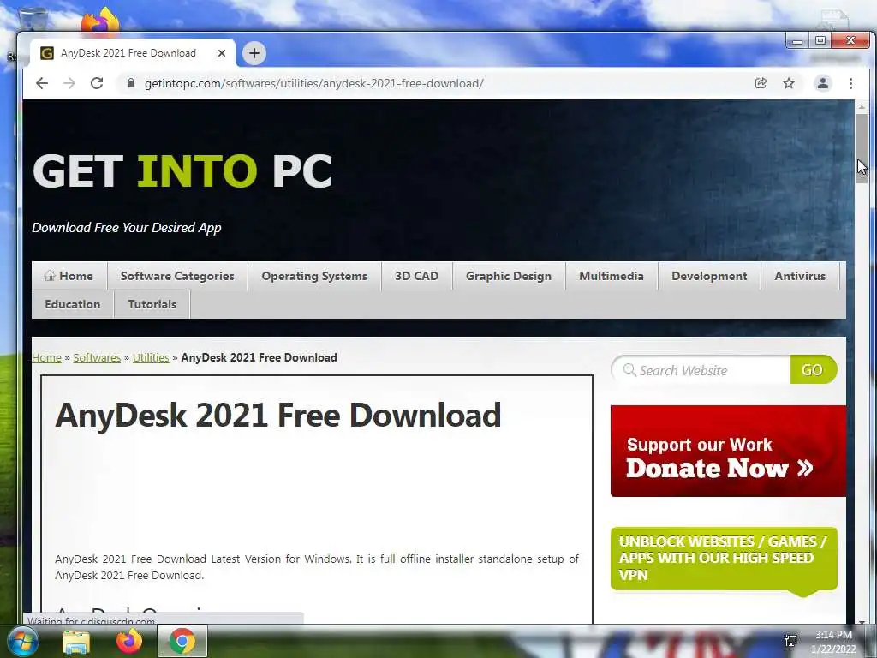Click the Home breadcrumb link

pos(46,357)
